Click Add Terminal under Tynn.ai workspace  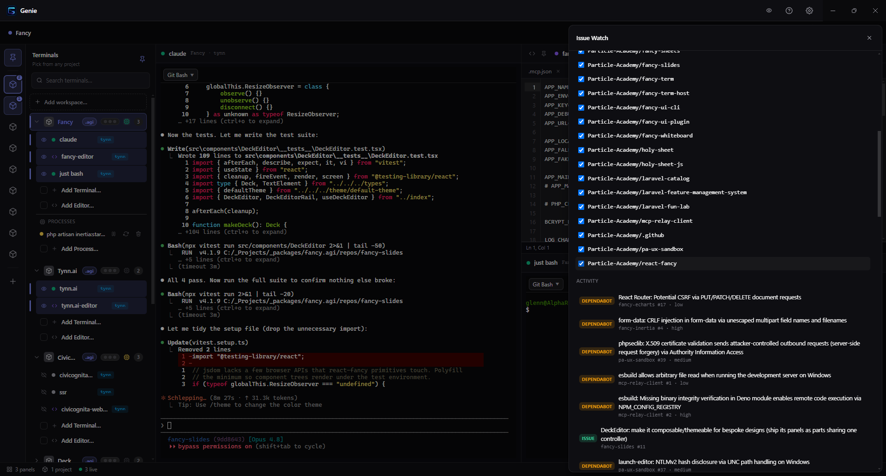tap(81, 322)
